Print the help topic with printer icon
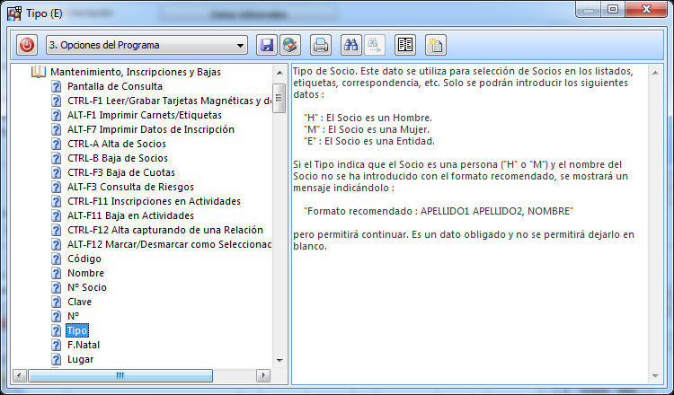Viewport: 674px width, 395px height. click(x=320, y=44)
